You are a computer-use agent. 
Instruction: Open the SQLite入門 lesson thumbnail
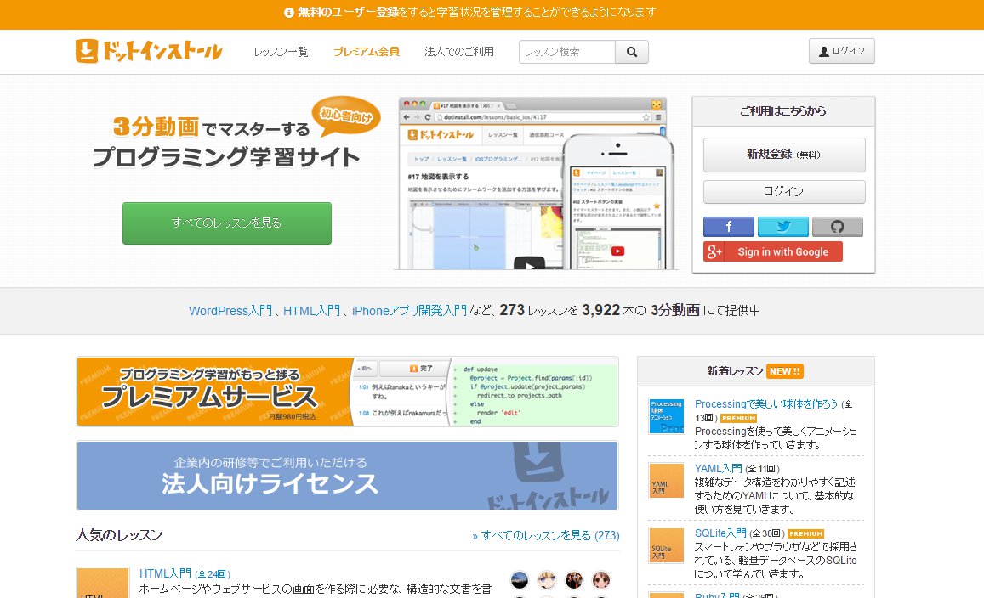tap(667, 545)
